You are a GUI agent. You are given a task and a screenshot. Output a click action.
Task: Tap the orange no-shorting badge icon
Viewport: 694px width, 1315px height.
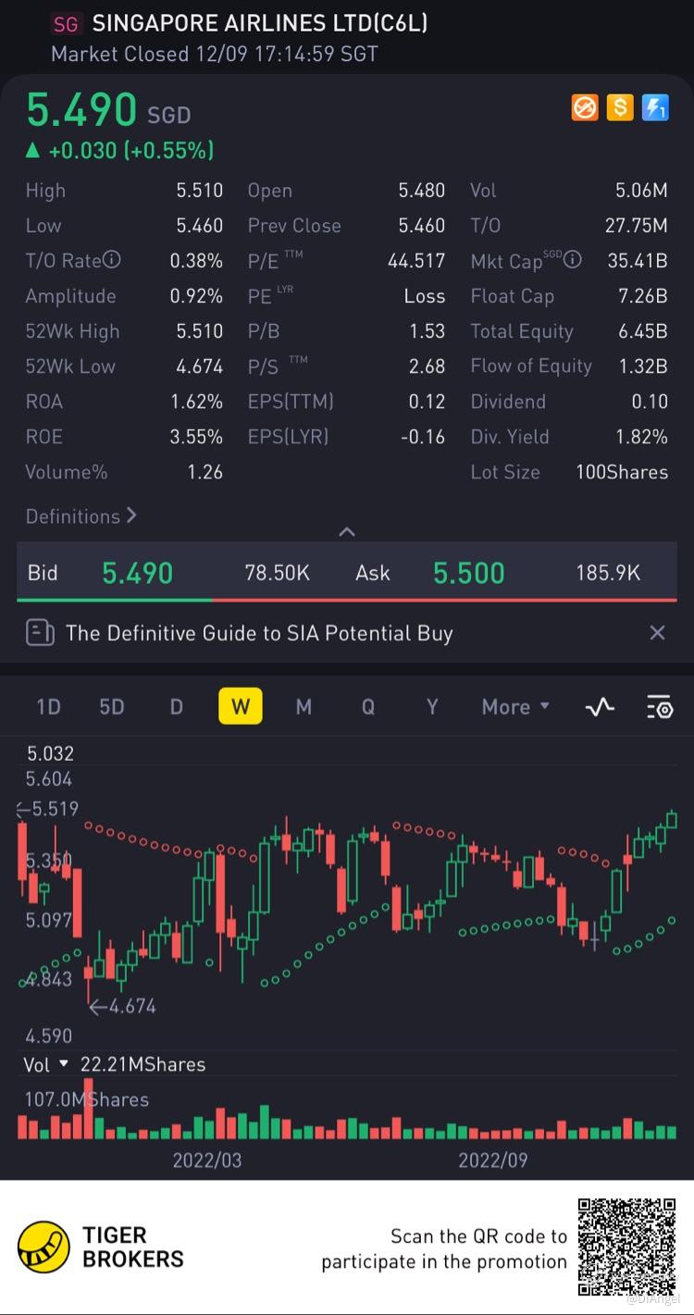click(x=585, y=108)
